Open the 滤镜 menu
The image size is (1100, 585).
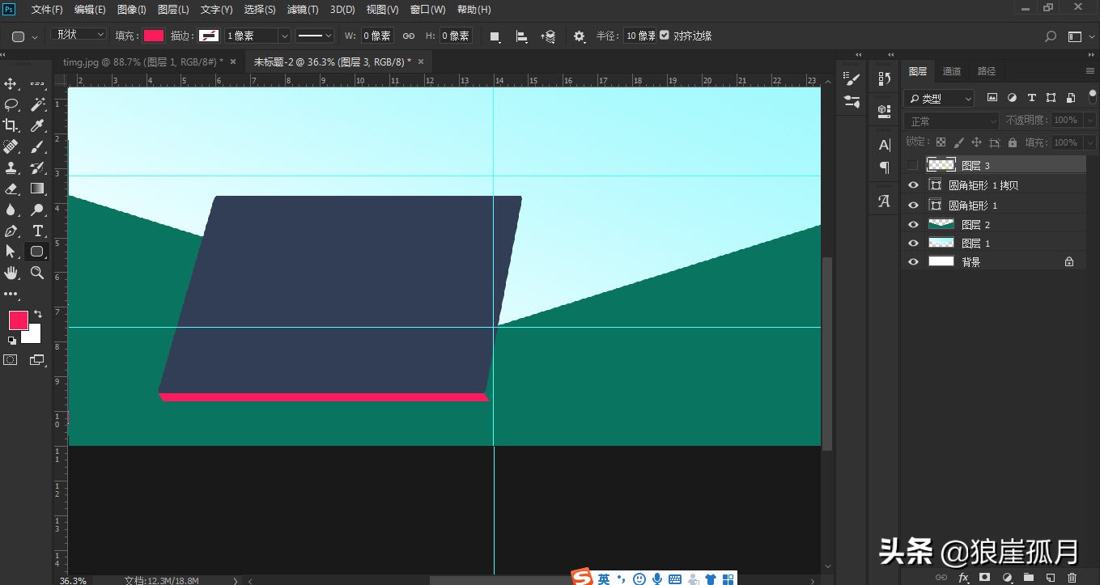303,9
